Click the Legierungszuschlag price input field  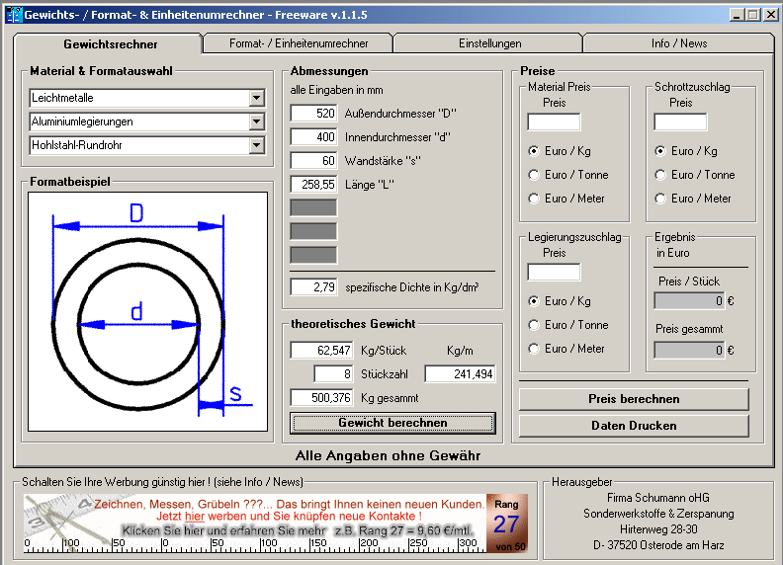tap(554, 272)
